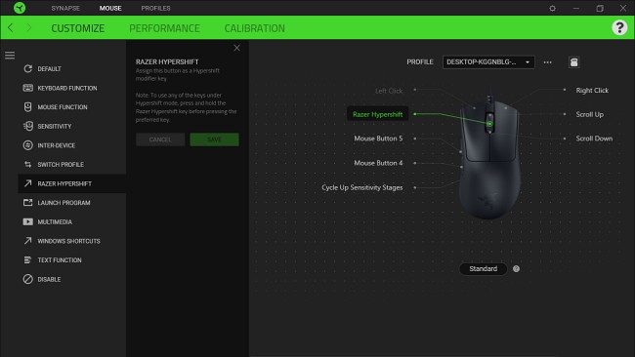Click the Mouse Function mouse icon
635x357 pixels.
click(27, 106)
